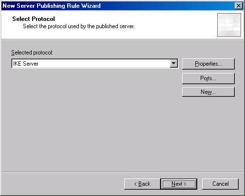Click the Selected protocol label
This screenshot has width=245, height=196.
(32, 53)
